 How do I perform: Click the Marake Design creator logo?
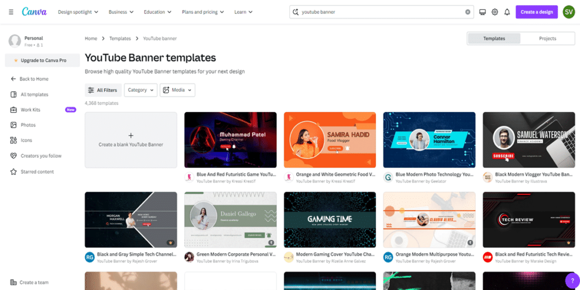488,257
